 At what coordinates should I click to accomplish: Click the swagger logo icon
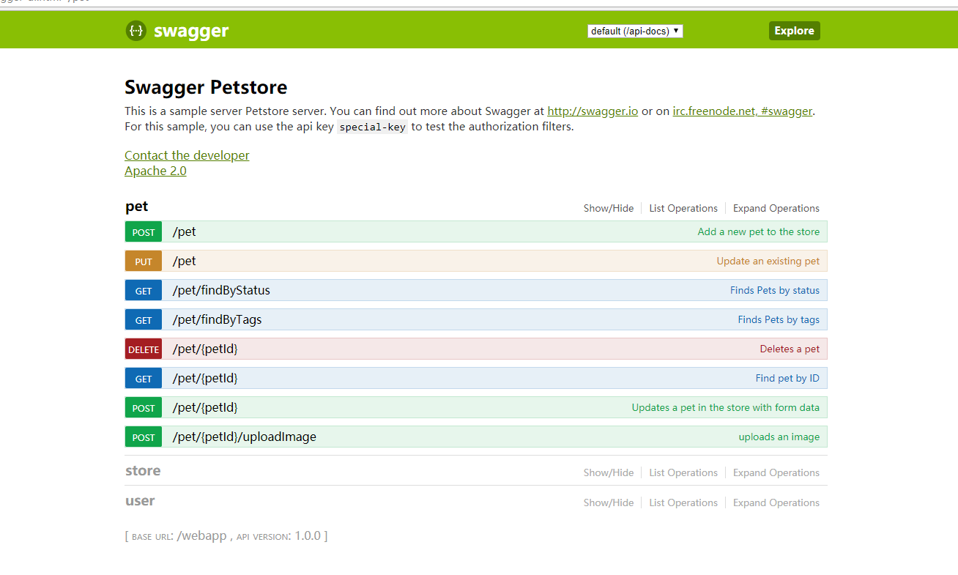135,30
